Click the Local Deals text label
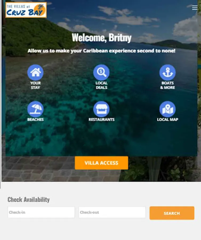 pyautogui.click(x=101, y=85)
